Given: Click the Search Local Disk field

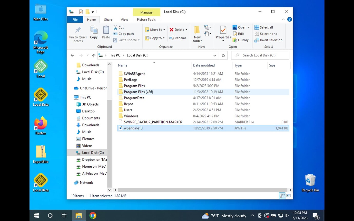Looking at the screenshot, I should click(x=260, y=55).
